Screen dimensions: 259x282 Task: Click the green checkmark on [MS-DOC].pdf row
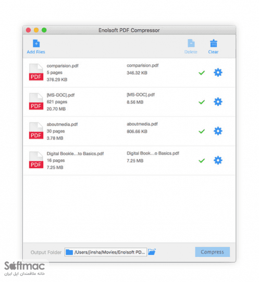coord(202,102)
